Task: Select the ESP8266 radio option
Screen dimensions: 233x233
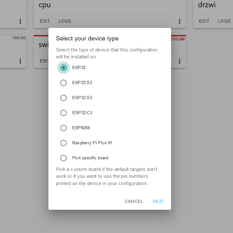Action: [x=64, y=128]
